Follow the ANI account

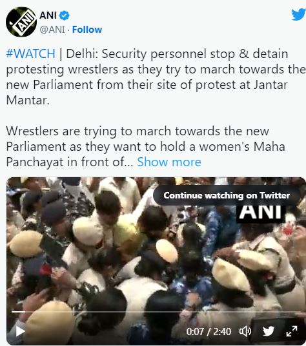[x=87, y=30]
